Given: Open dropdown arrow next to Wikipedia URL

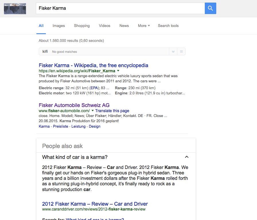Looking at the screenshot, I should (x=118, y=71).
